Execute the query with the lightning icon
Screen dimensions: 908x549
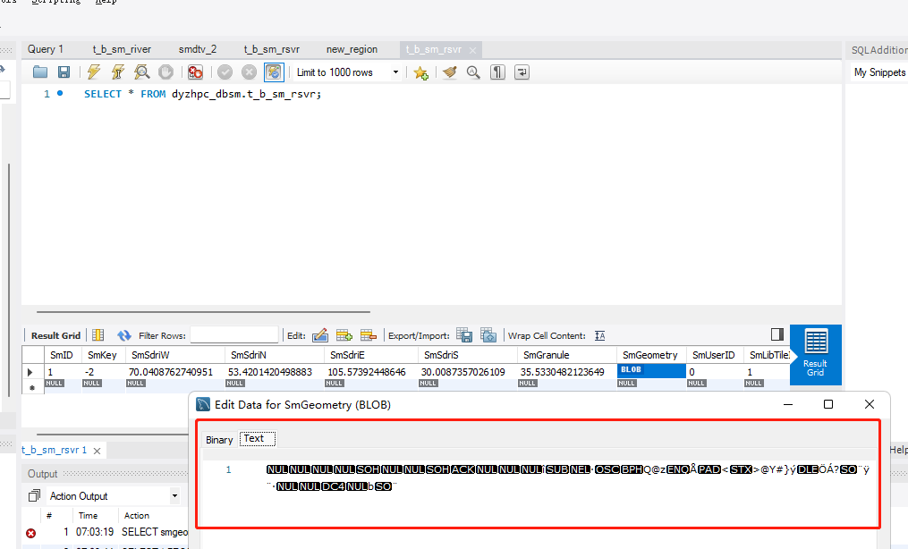(x=94, y=72)
